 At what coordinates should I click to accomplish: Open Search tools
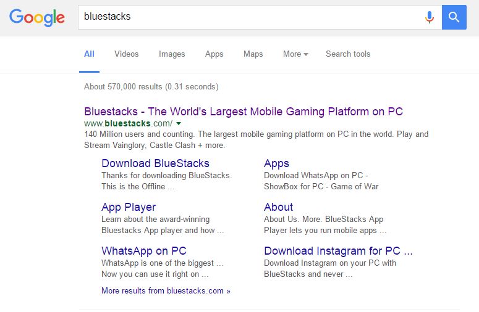pyautogui.click(x=348, y=54)
